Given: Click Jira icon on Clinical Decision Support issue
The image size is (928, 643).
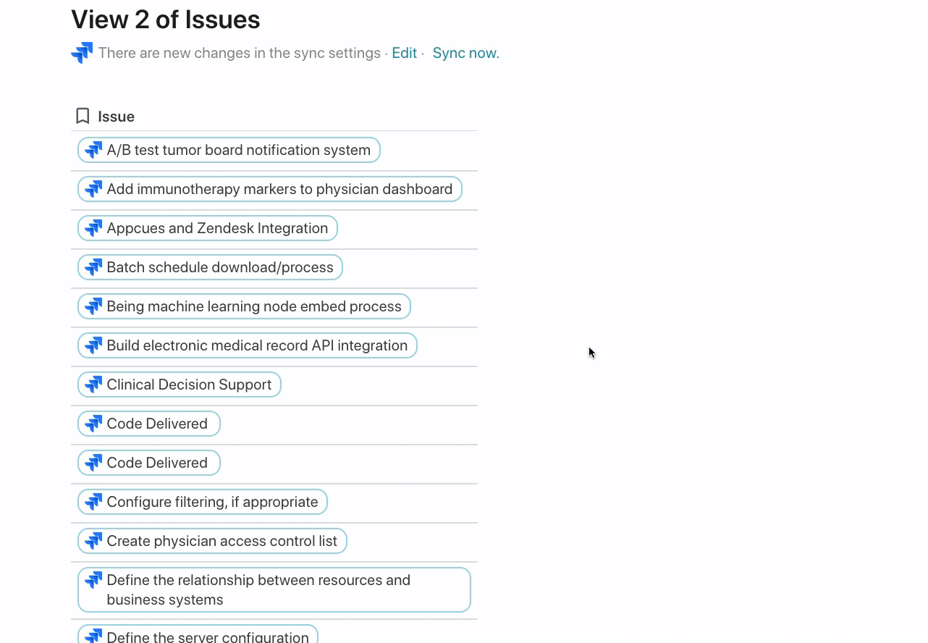Looking at the screenshot, I should tap(93, 384).
